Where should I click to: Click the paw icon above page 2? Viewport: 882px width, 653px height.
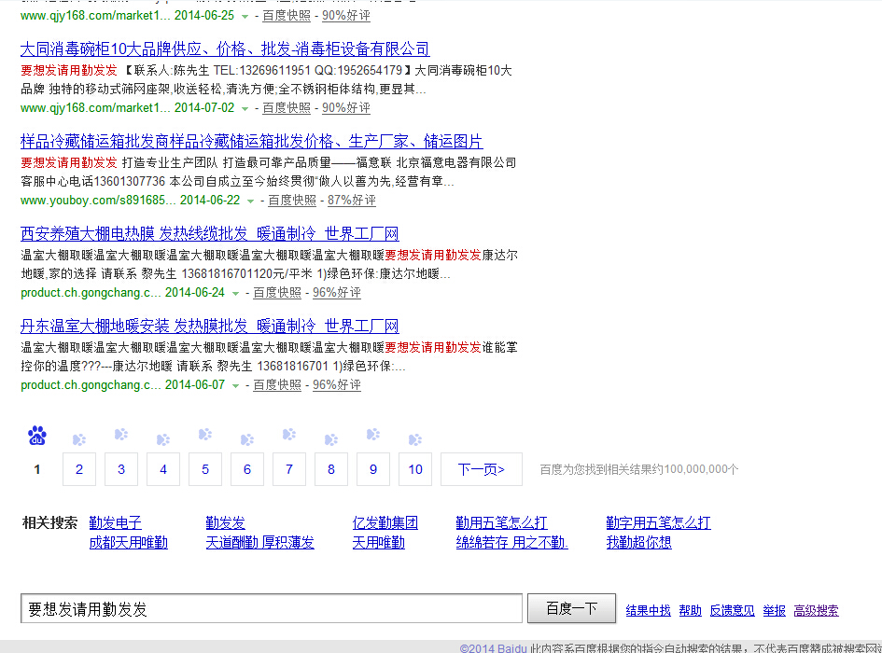[79, 439]
